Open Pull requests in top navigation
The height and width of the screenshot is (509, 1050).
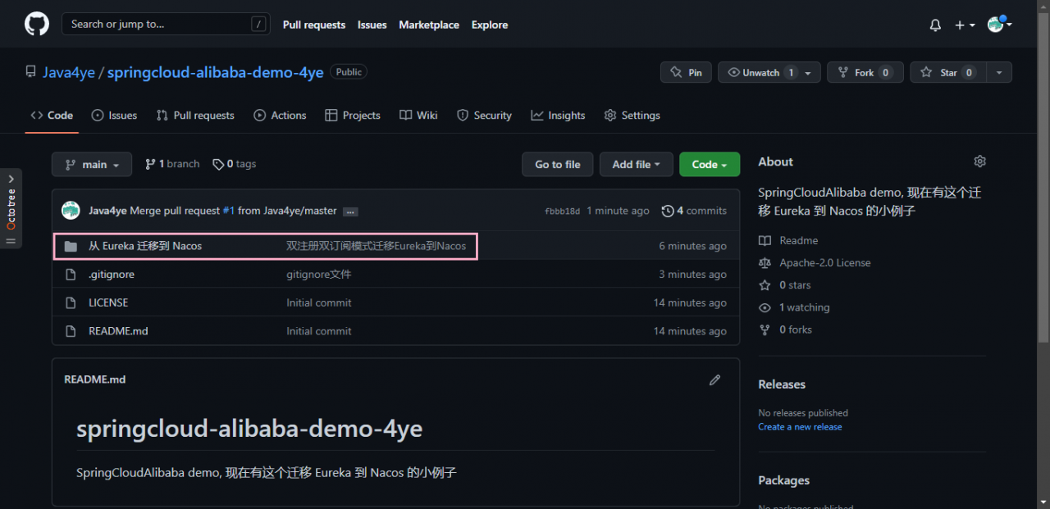[314, 25]
